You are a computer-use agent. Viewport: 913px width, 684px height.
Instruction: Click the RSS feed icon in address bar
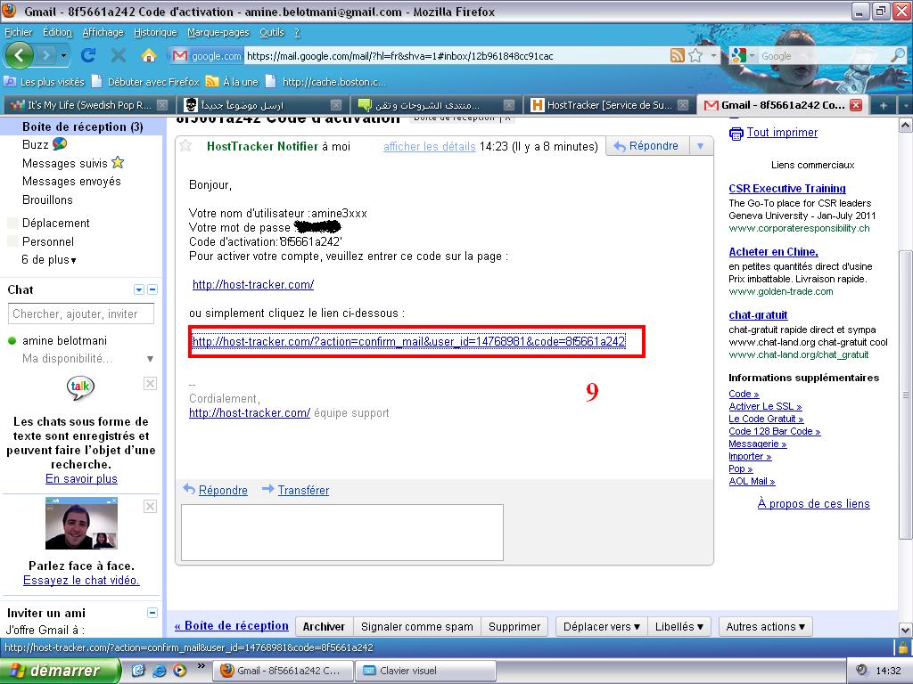point(678,56)
